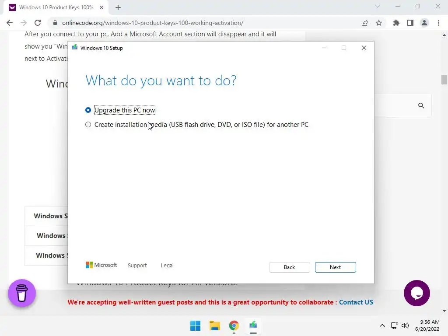Open File Explorer from taskbar
The width and height of the screenshot is (448, 336).
pyautogui.click(x=215, y=325)
